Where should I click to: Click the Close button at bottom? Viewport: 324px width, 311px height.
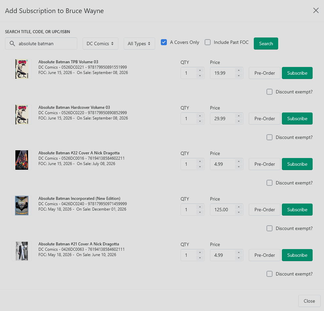(309, 301)
